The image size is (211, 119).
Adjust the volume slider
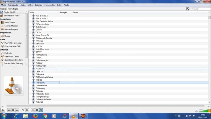204,111
